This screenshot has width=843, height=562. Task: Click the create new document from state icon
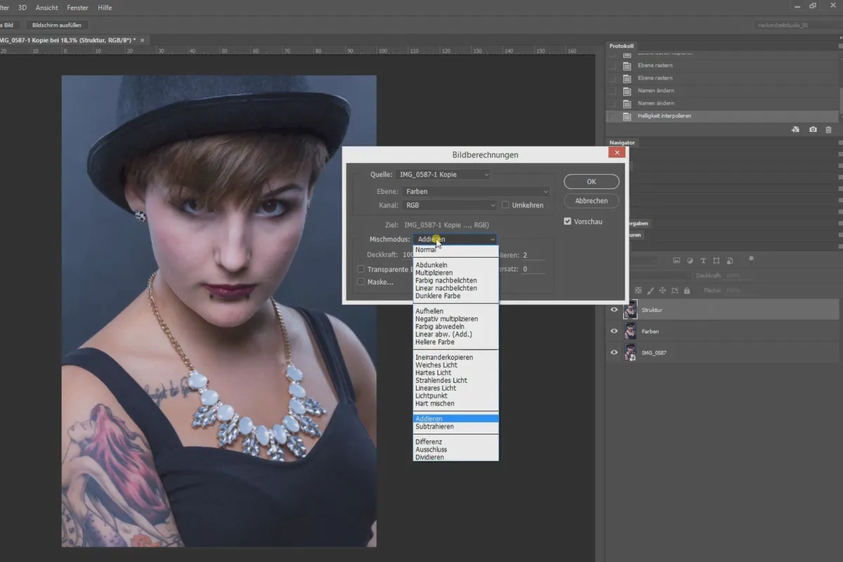coord(795,130)
